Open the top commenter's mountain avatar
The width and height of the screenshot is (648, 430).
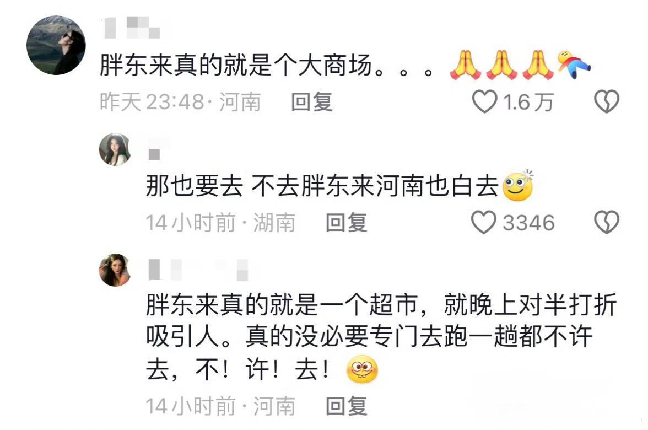tap(56, 45)
